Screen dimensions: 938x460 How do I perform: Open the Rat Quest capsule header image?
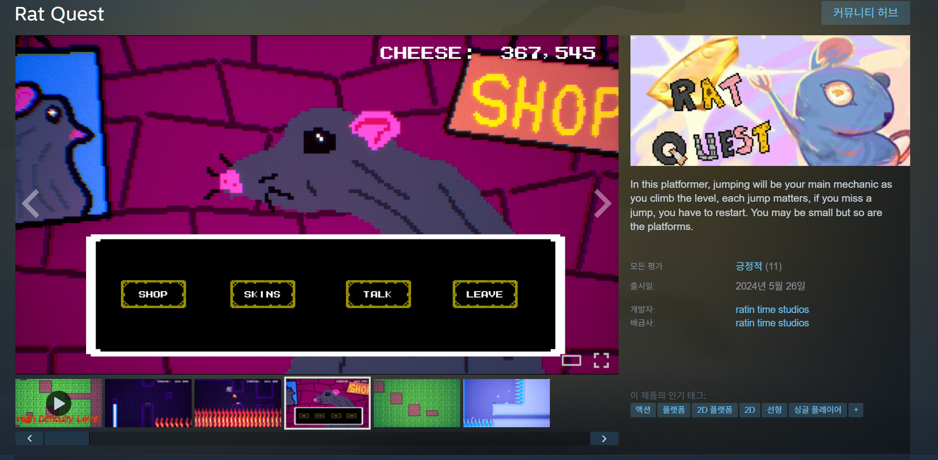tap(770, 100)
